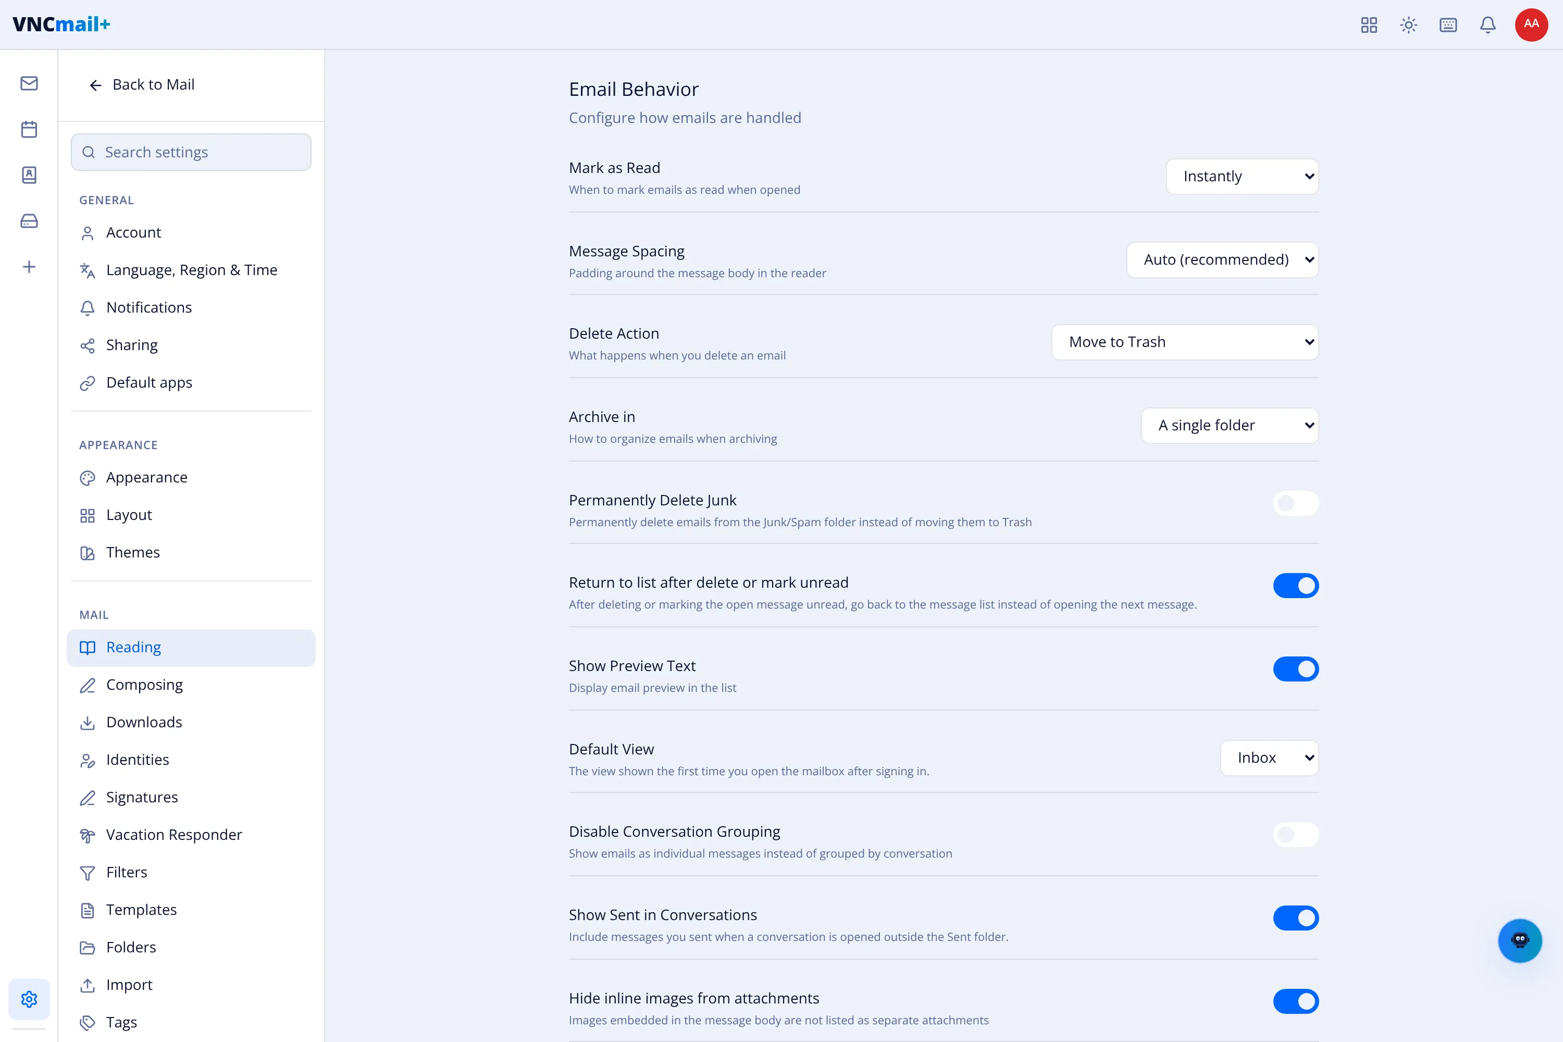Toggle light/dark mode sun icon

pyautogui.click(x=1409, y=24)
